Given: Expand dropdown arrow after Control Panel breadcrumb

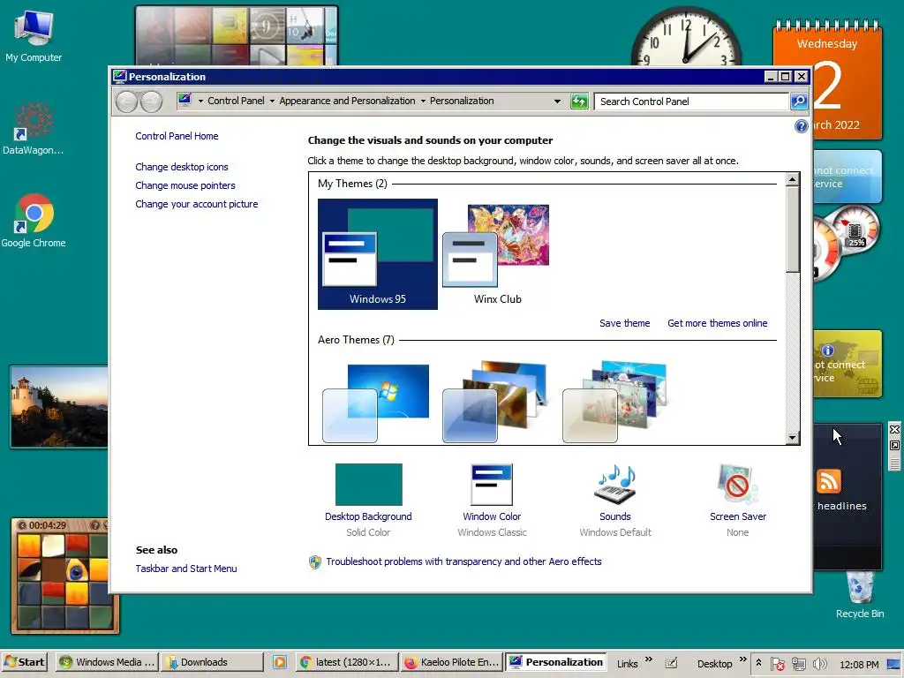Looking at the screenshot, I should (x=272, y=101).
